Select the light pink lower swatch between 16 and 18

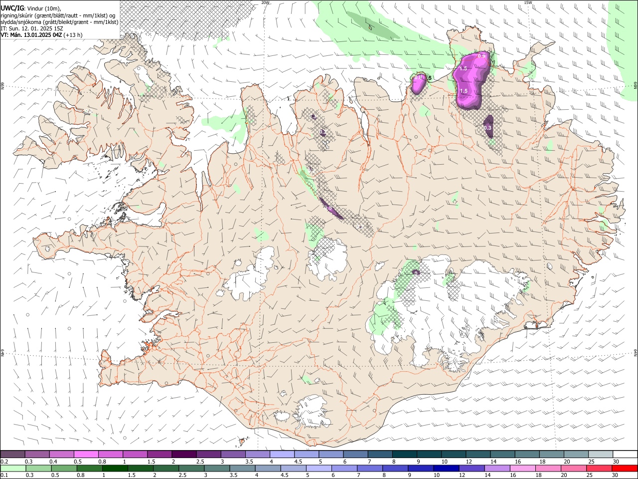pos(523,469)
